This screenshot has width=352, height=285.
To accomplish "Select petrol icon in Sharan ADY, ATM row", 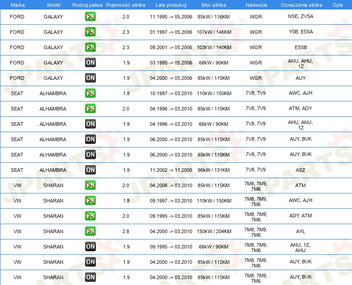I will [90, 216].
